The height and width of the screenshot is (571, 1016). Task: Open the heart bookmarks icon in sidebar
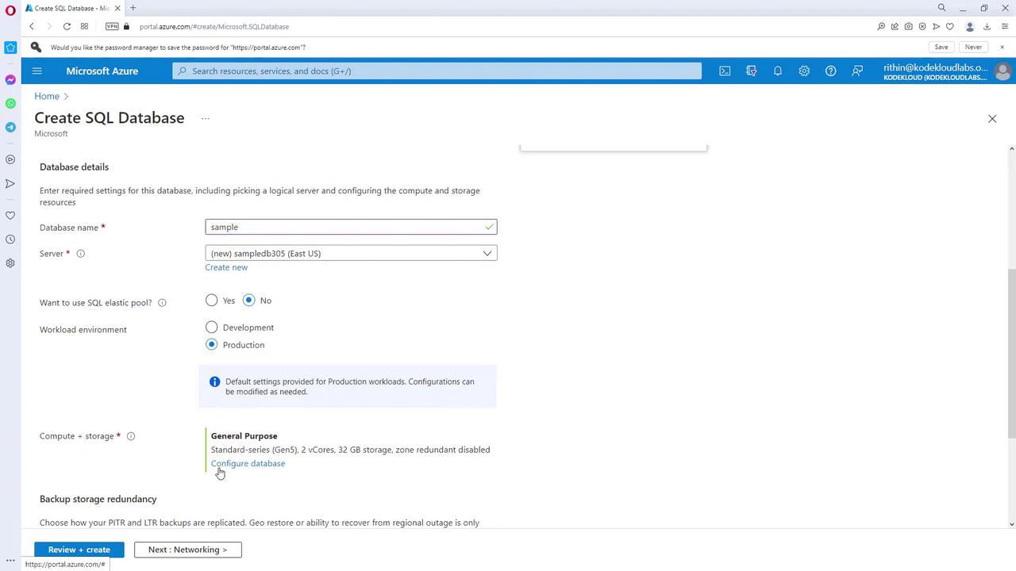(10, 216)
